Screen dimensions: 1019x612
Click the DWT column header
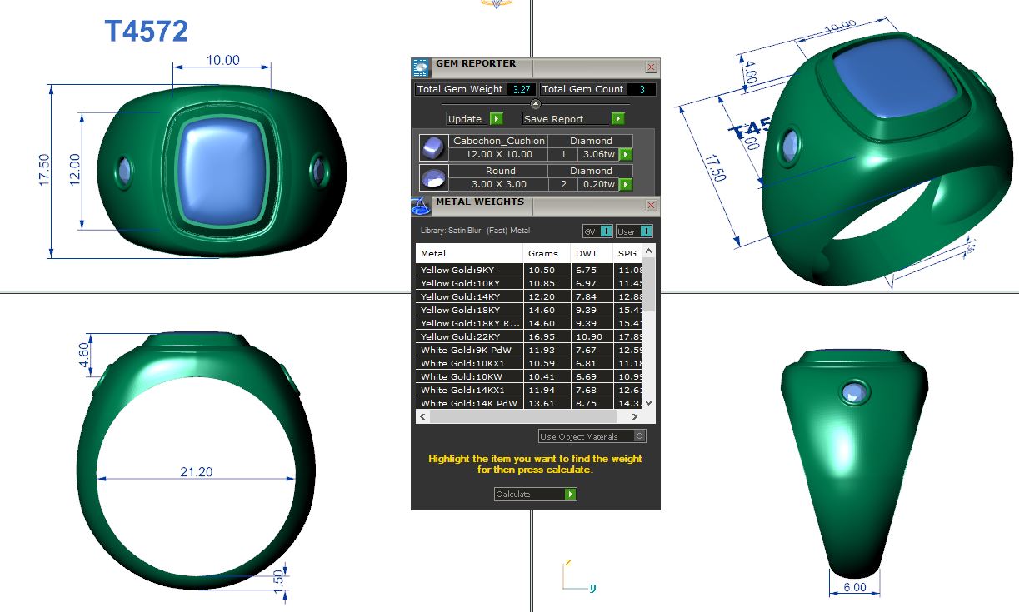590,253
